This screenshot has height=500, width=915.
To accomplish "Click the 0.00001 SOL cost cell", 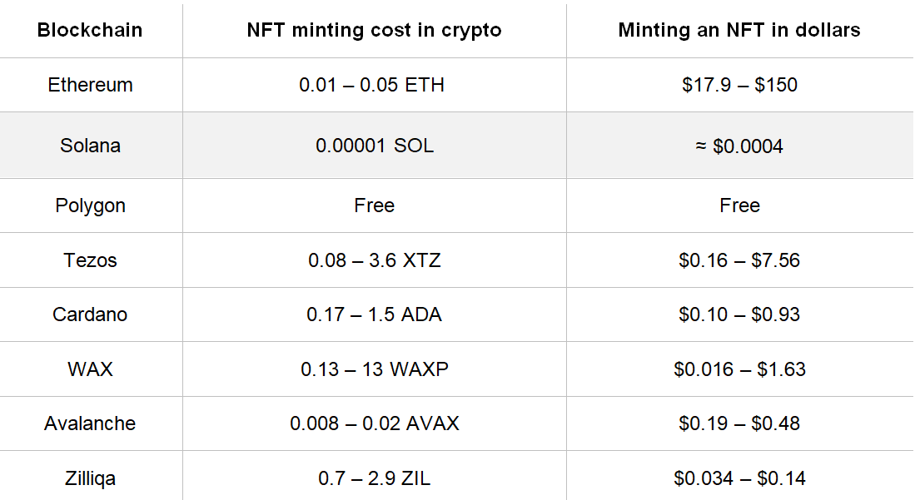I will pyautogui.click(x=374, y=146).
